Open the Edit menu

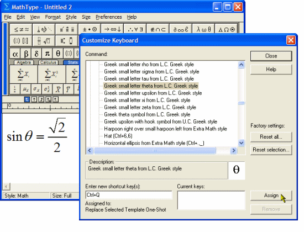point(21,17)
